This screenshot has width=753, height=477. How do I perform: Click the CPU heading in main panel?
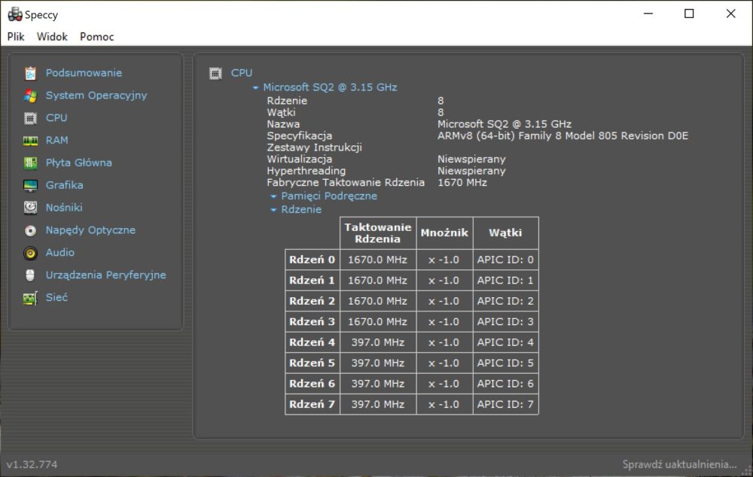pos(242,73)
